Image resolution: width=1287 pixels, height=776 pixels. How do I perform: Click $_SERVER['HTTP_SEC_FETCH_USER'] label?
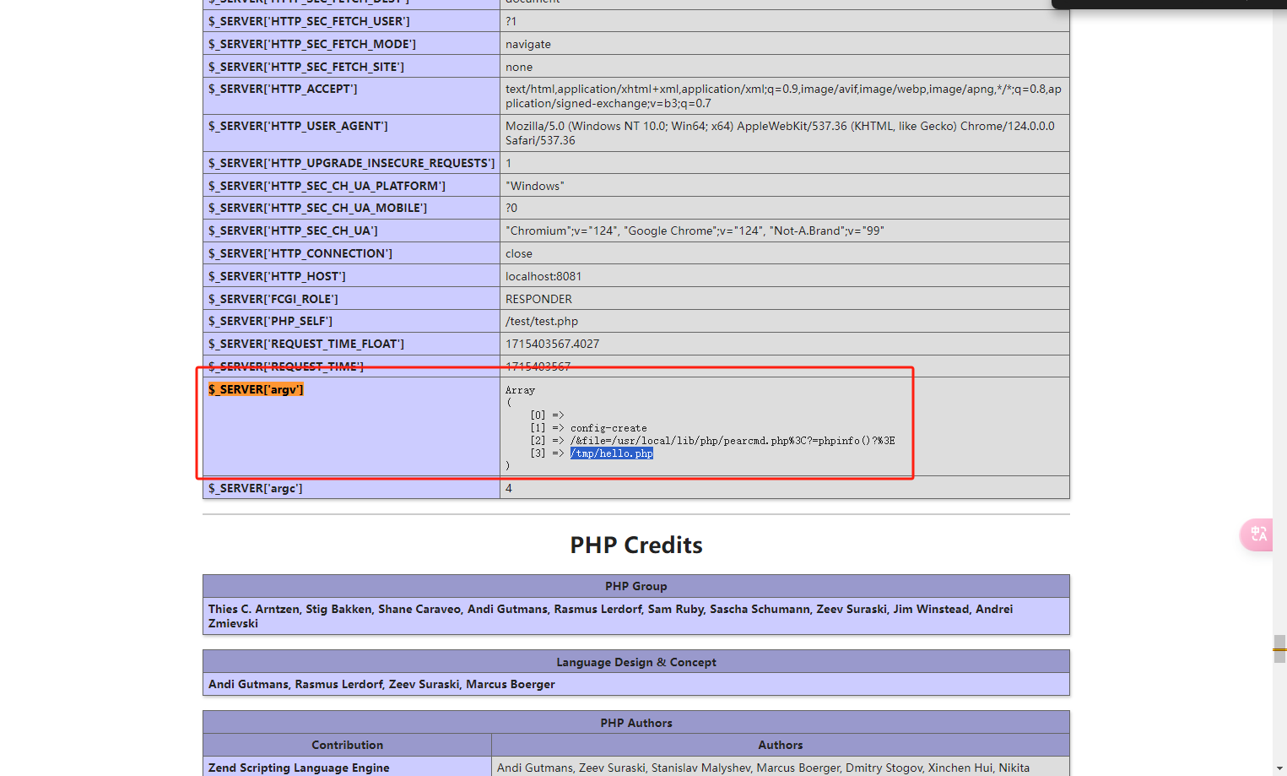[x=309, y=21]
